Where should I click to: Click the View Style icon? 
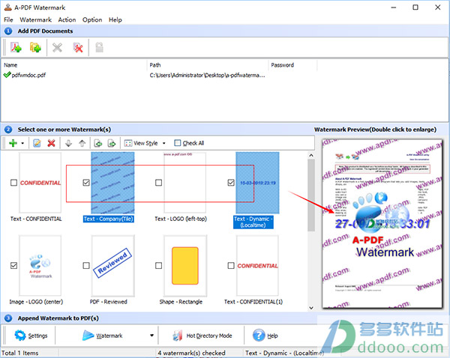(128, 143)
